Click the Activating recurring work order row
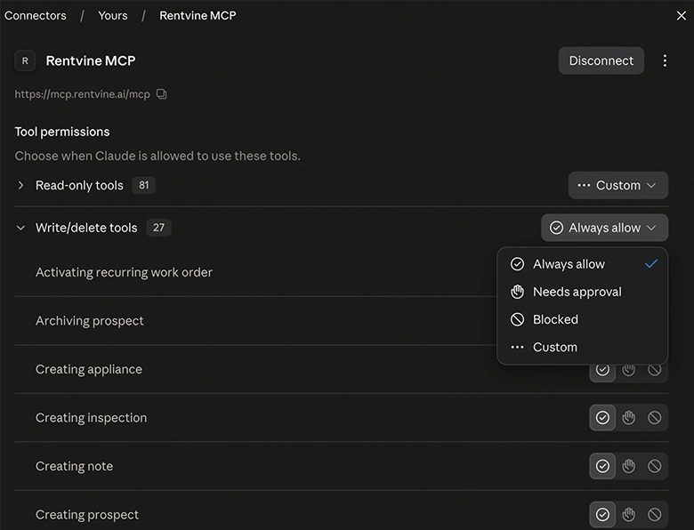The width and height of the screenshot is (694, 530). pyautogui.click(x=342, y=272)
